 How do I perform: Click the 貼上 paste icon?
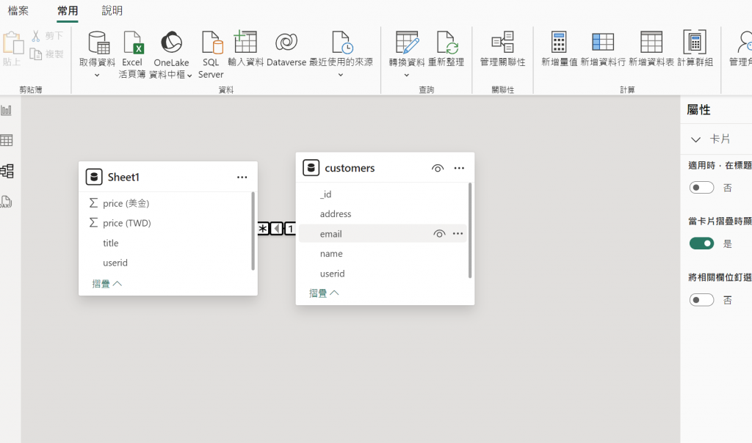12,43
